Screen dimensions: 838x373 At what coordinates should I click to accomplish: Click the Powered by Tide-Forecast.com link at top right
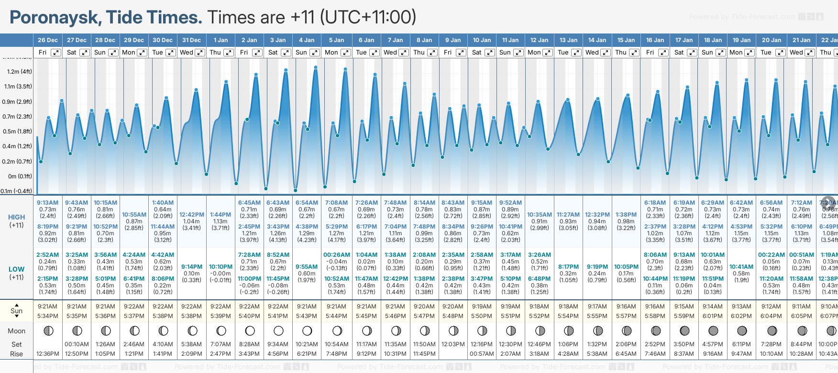[x=742, y=17]
